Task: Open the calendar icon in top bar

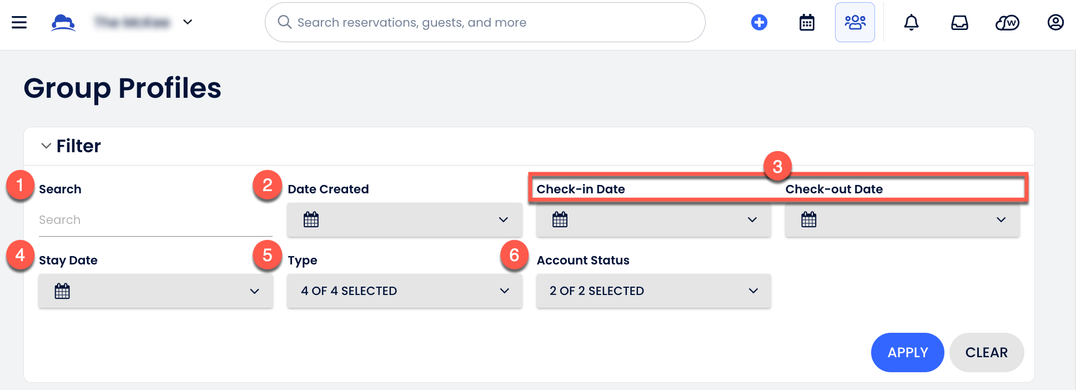Action: (807, 22)
